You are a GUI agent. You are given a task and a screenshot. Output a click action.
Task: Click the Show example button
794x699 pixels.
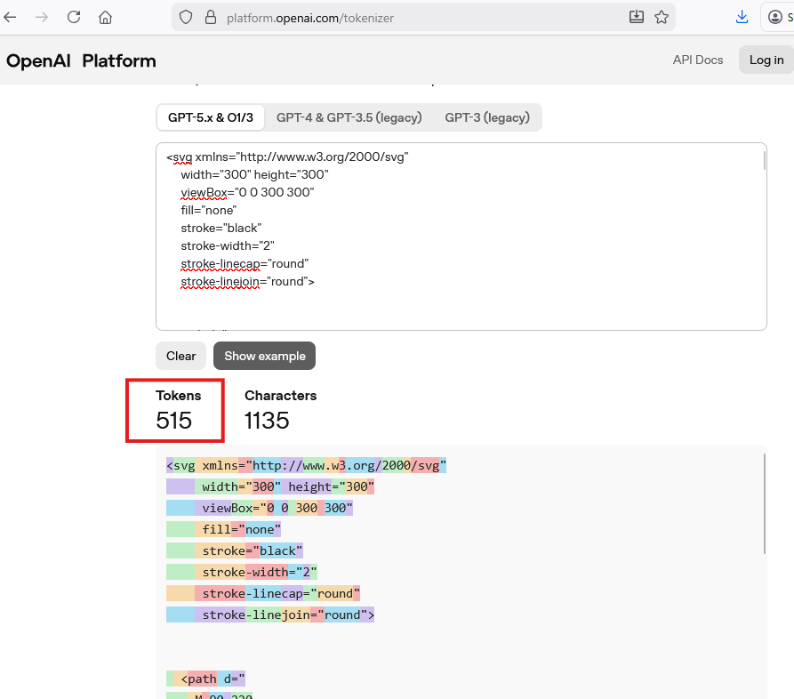pos(264,356)
